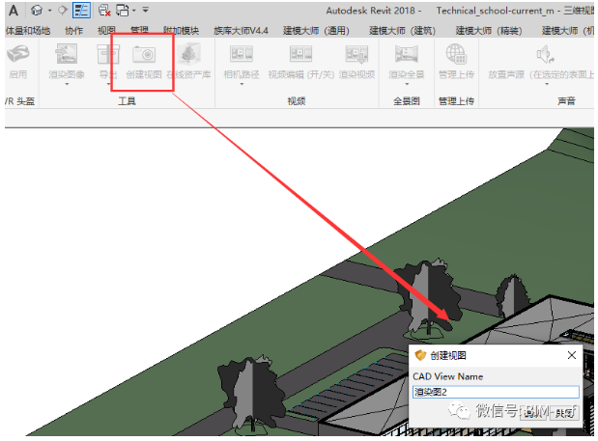598x441 pixels.
Task: Click the 渲染全景 panorama render icon
Action: [x=407, y=54]
